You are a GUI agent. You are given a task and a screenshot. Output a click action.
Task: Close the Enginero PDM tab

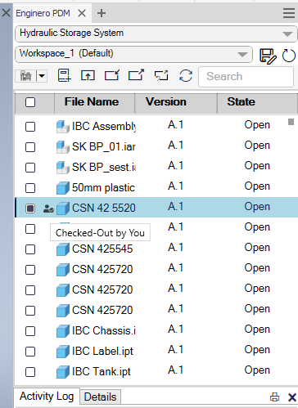pyautogui.click(x=82, y=13)
